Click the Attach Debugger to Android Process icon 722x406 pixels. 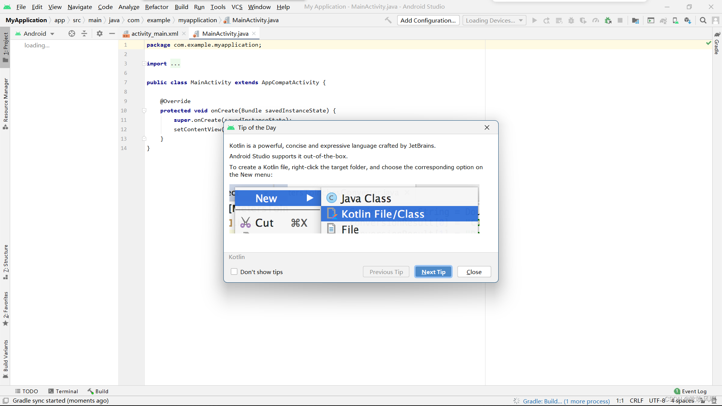pos(608,20)
